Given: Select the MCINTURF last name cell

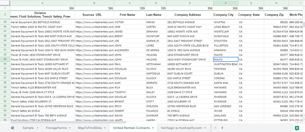Looking at the screenshot, I should coord(156,36).
